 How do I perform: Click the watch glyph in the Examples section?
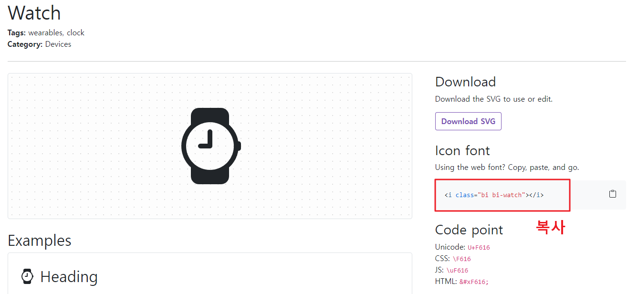(27, 276)
